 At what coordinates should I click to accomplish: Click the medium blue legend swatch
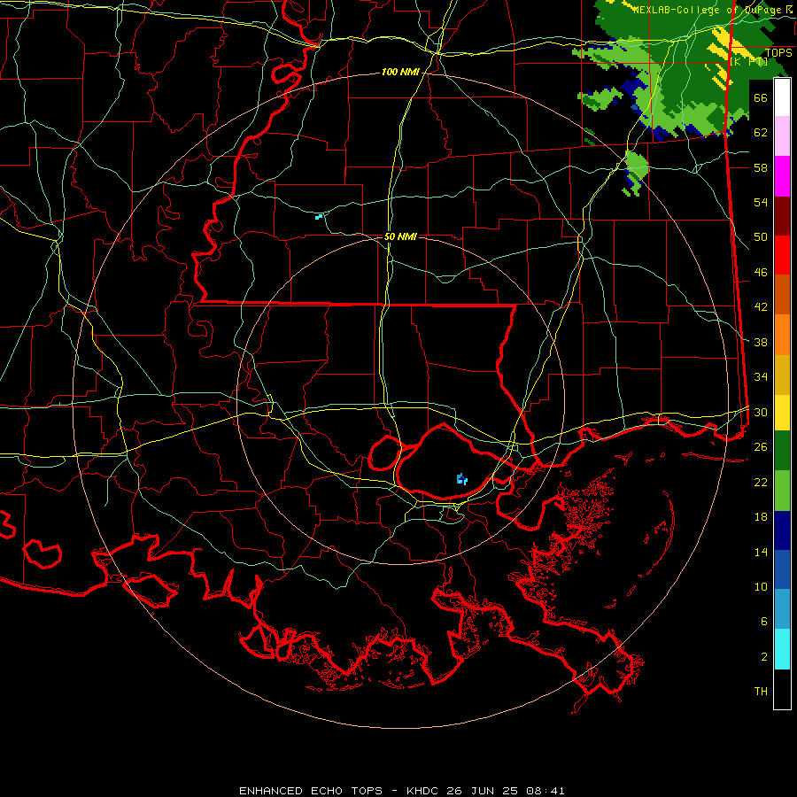[782, 569]
